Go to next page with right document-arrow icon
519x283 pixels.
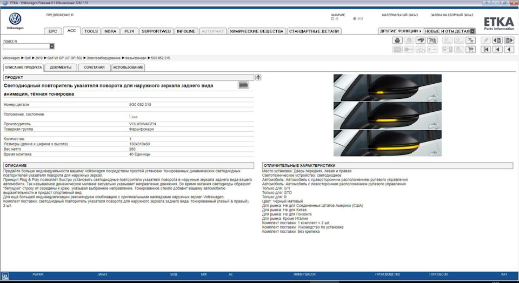(509, 41)
